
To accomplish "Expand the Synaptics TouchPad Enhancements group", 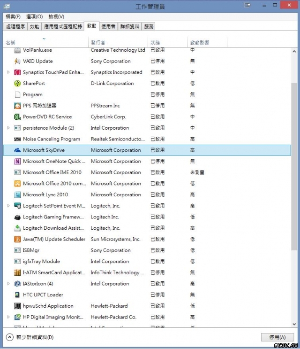I will pos(8,72).
